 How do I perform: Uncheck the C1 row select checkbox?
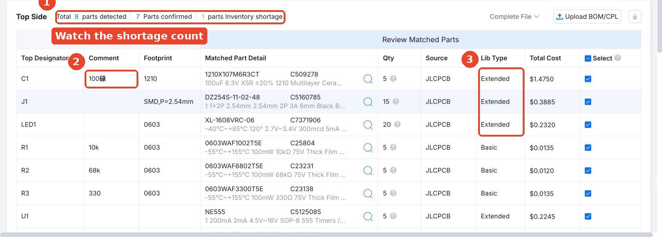[588, 79]
